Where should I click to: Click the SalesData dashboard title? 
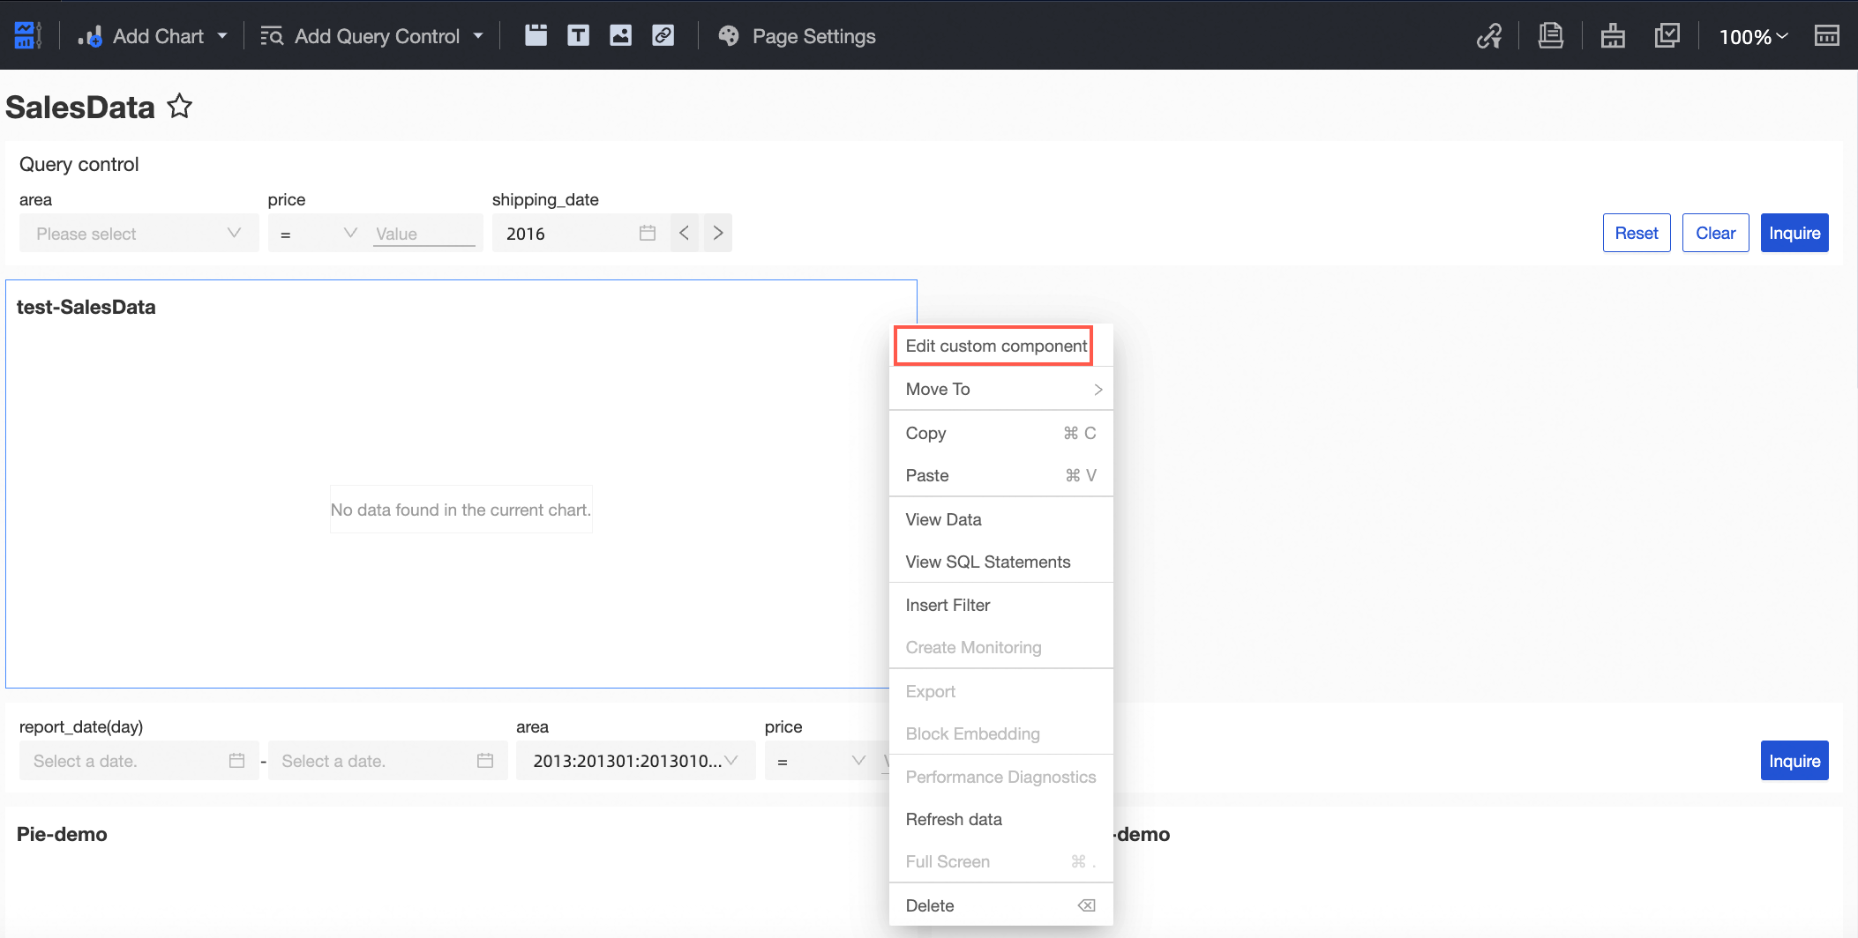(x=80, y=108)
